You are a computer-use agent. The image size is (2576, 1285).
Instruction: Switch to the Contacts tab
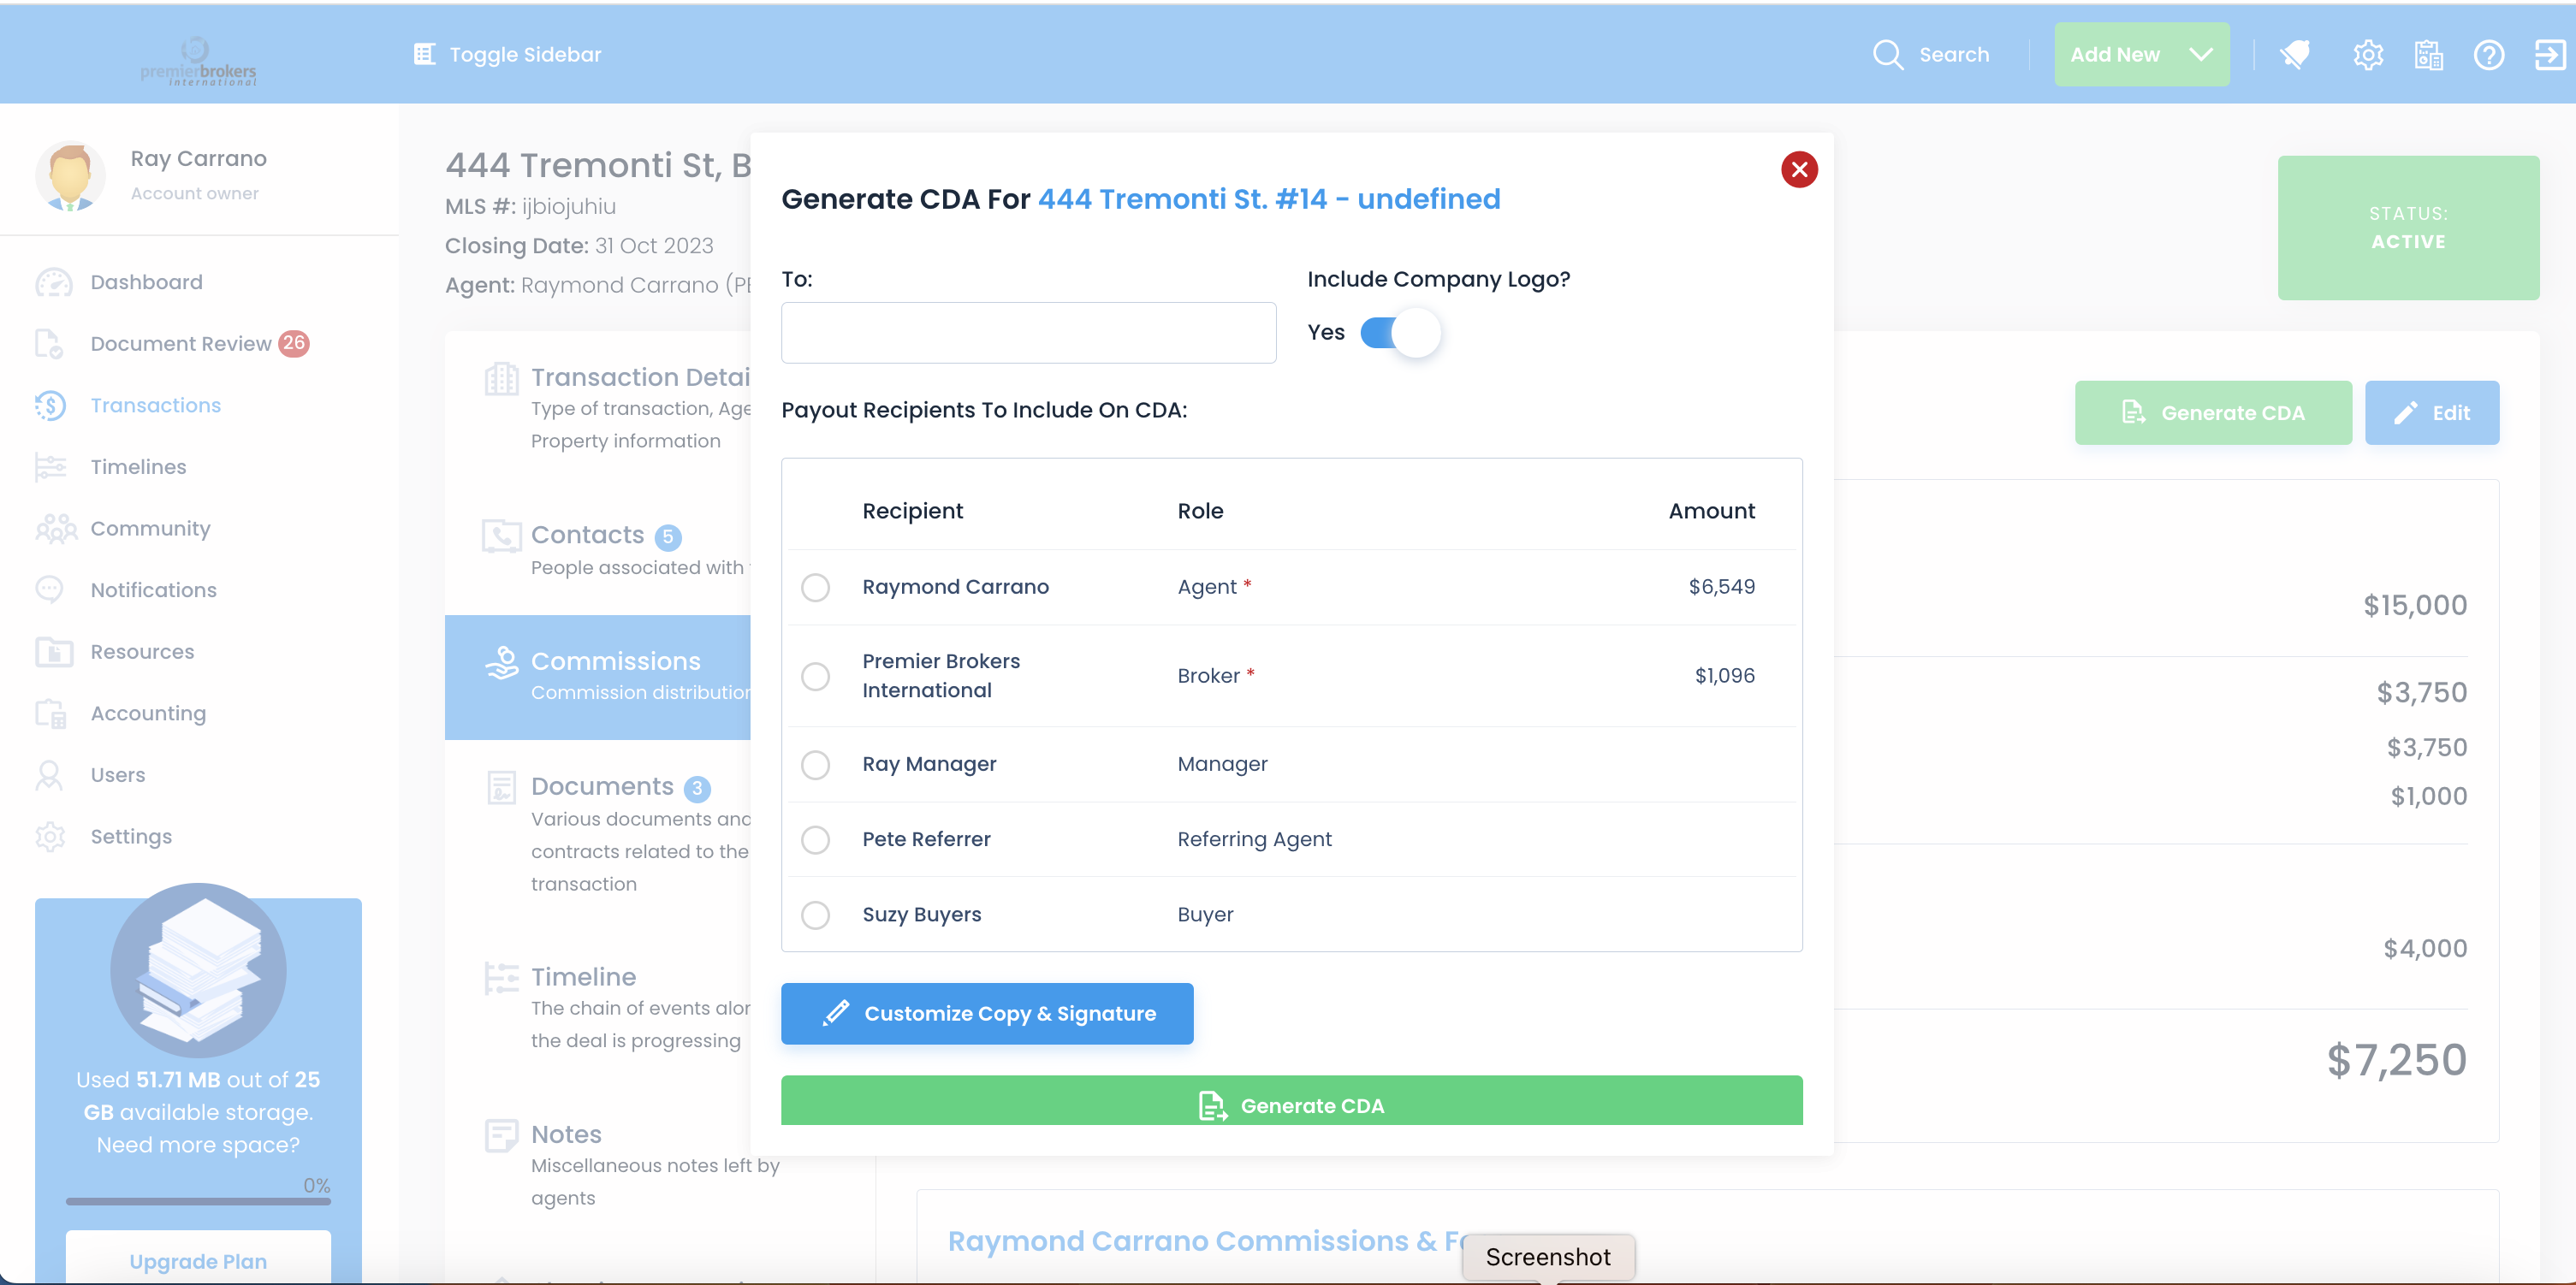[598, 551]
